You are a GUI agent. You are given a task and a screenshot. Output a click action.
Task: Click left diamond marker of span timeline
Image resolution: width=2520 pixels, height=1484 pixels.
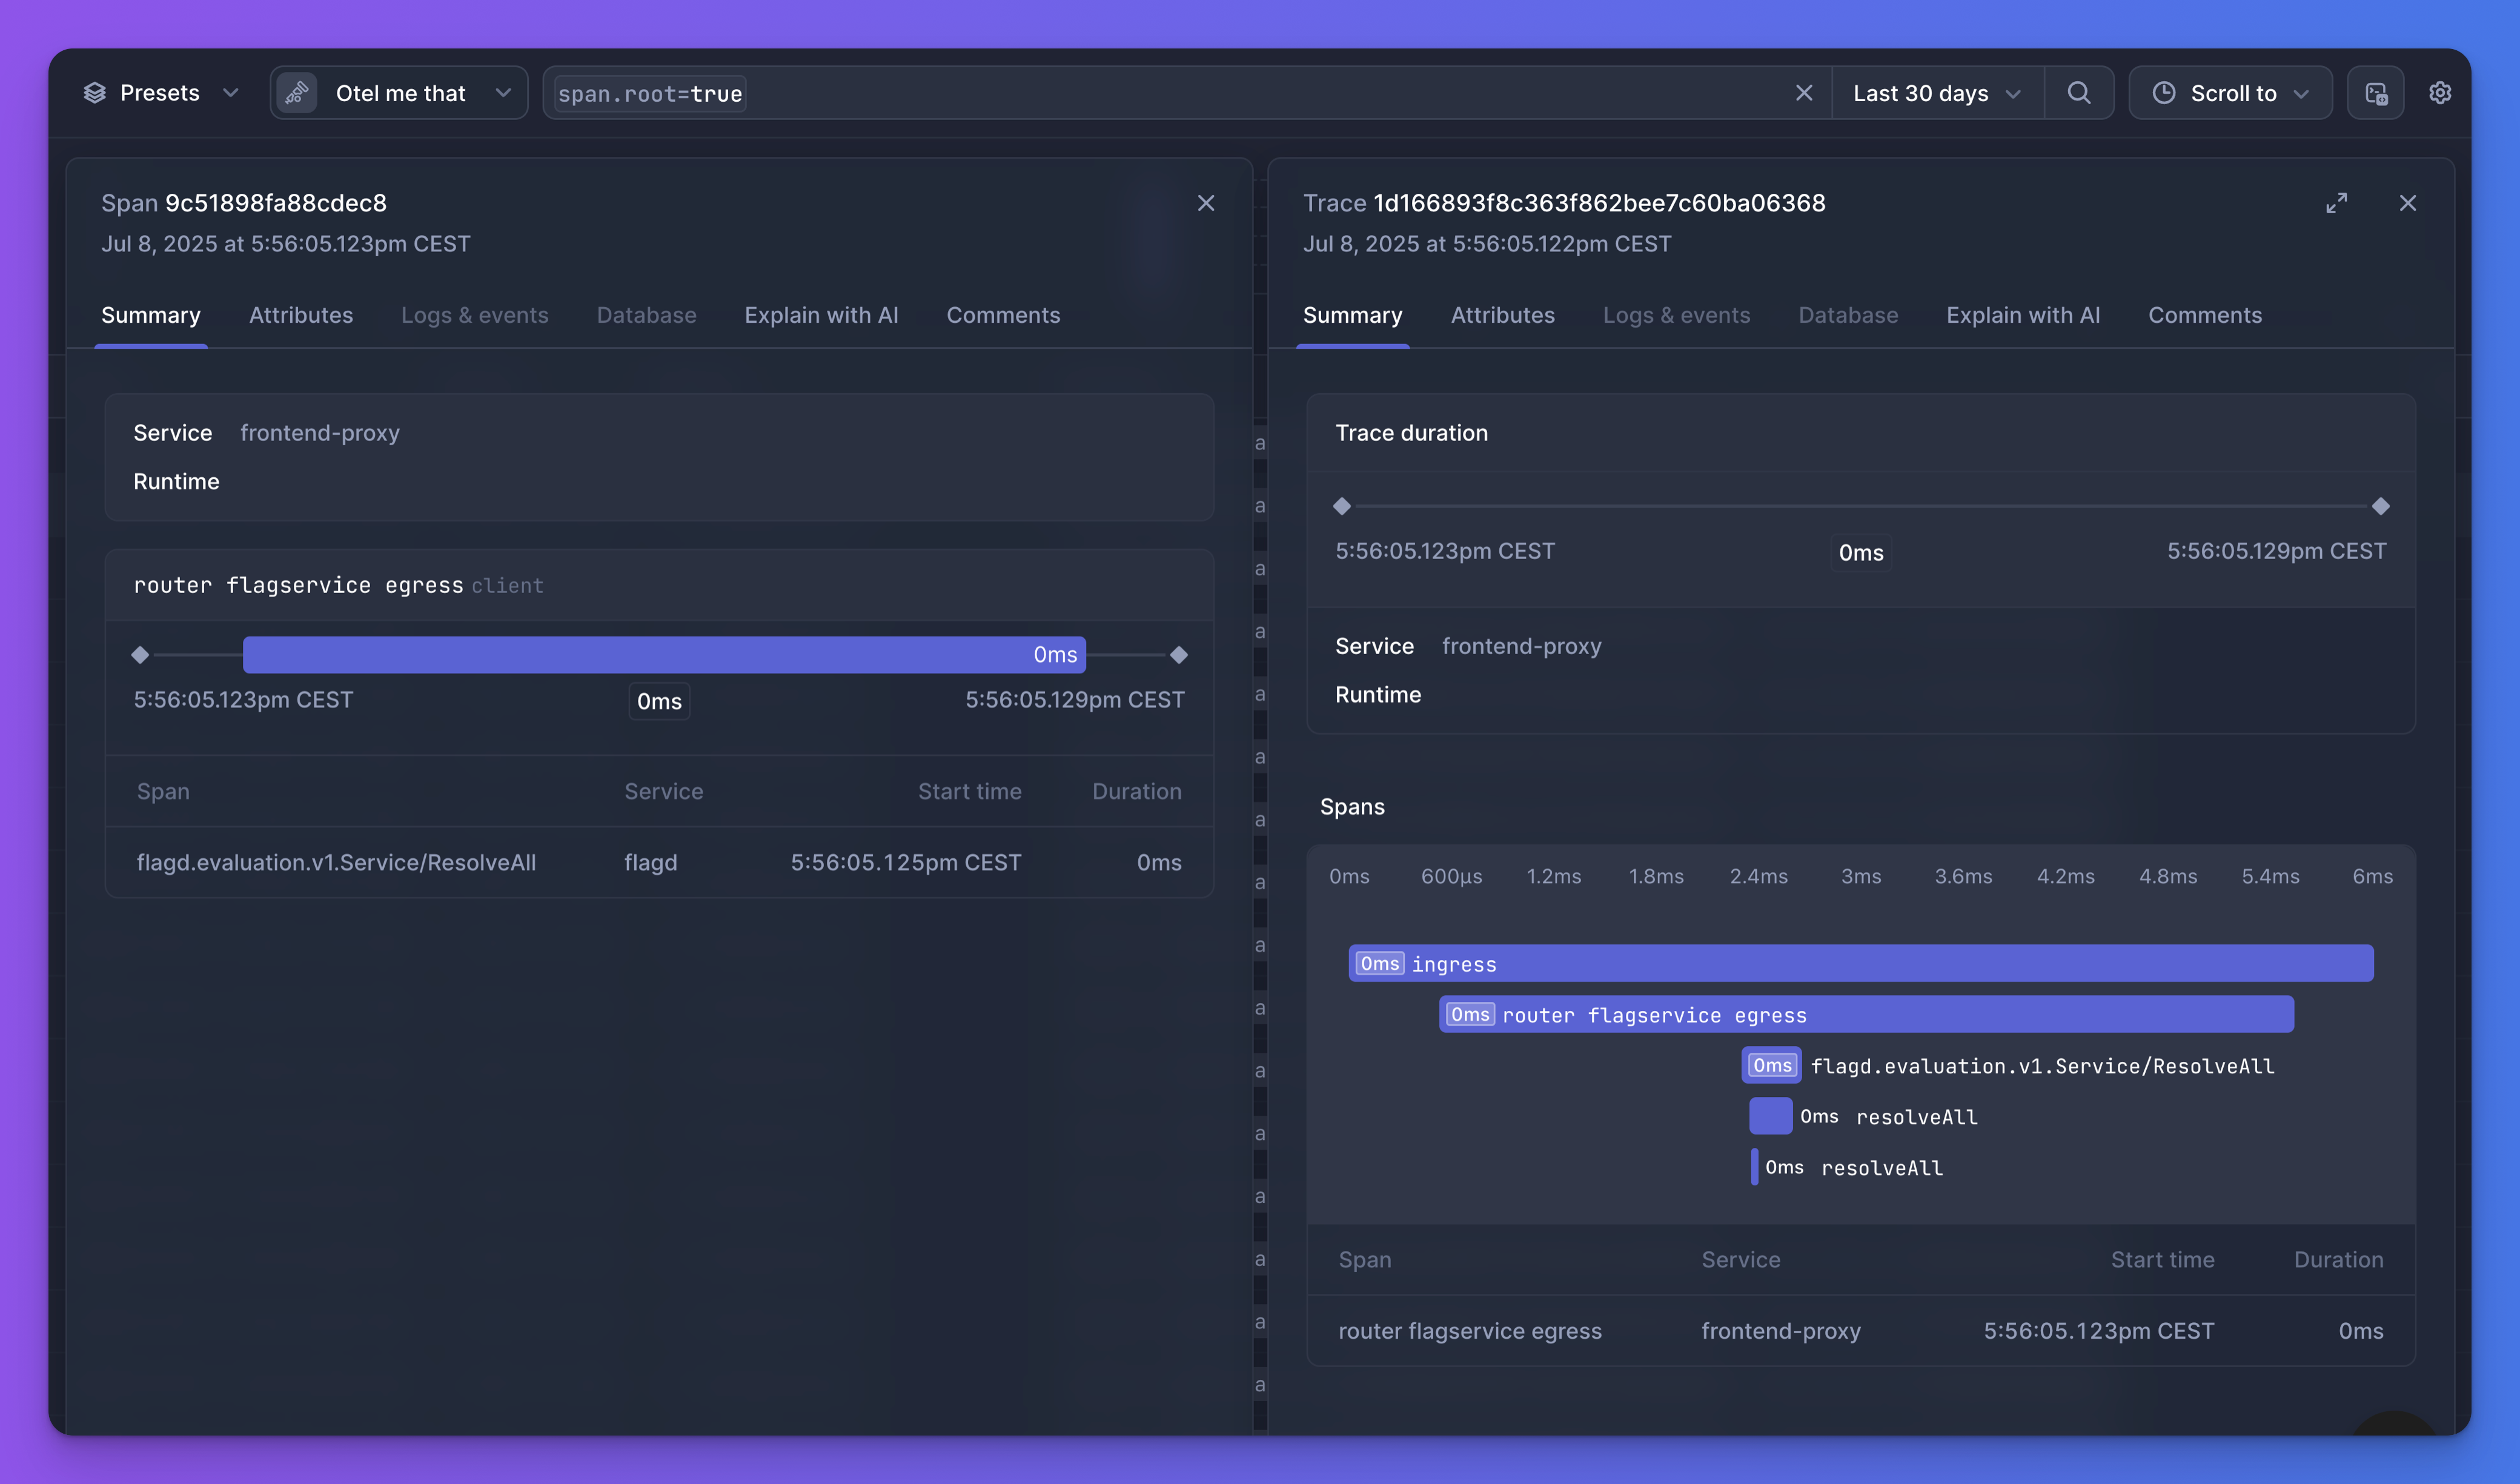coord(140,655)
